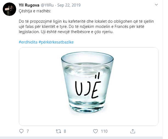The width and height of the screenshot is (168, 139).
Task: Click the like count of 110
Action: click(104, 131)
